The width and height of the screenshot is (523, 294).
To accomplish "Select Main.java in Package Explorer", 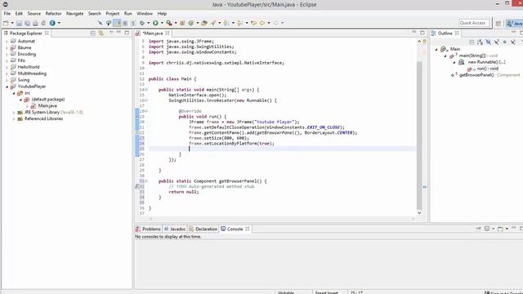I will coord(47,105).
